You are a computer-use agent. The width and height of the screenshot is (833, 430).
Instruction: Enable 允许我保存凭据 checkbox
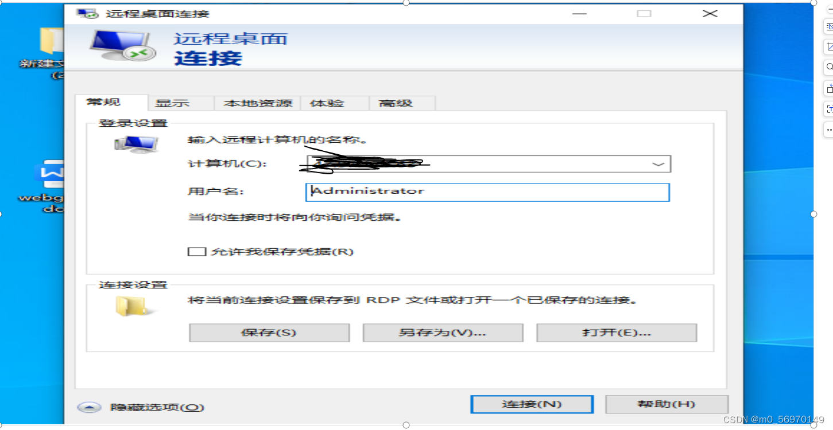click(197, 251)
